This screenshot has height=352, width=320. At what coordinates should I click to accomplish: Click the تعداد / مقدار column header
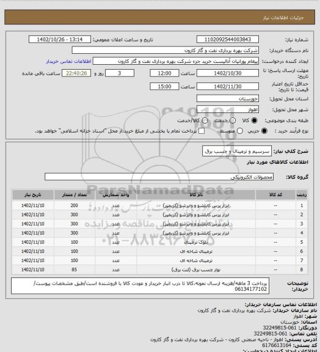(x=75, y=195)
